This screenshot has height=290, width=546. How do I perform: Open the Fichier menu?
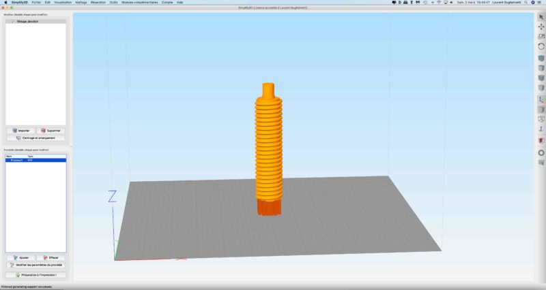pyautogui.click(x=37, y=3)
